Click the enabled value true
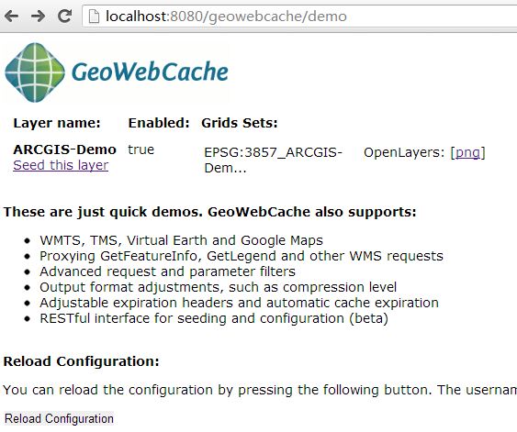 (x=141, y=150)
